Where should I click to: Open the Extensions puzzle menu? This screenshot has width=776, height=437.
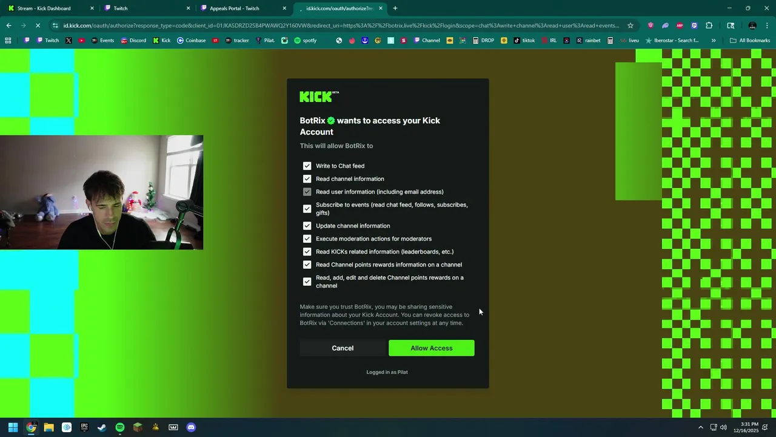point(709,25)
